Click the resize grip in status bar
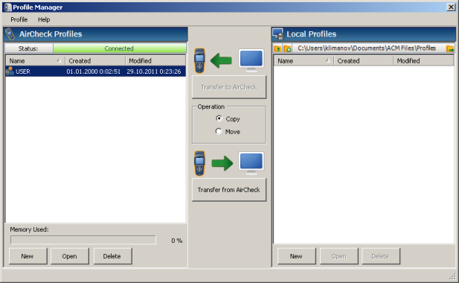Image resolution: width=459 pixels, height=283 pixels. click(x=452, y=276)
